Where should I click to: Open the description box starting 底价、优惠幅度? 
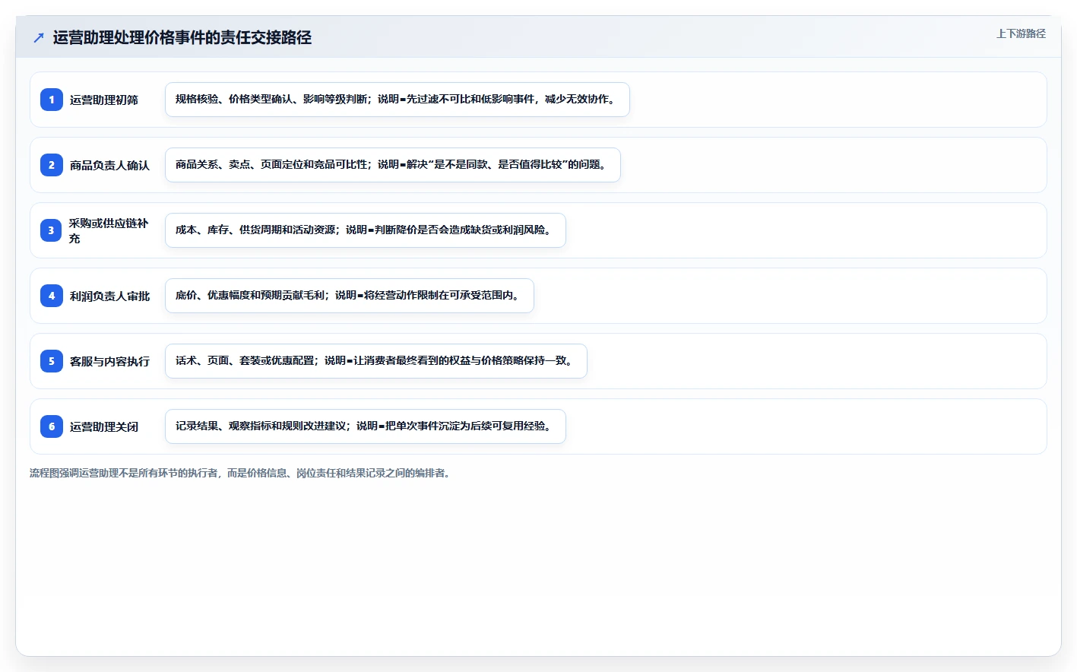(350, 296)
